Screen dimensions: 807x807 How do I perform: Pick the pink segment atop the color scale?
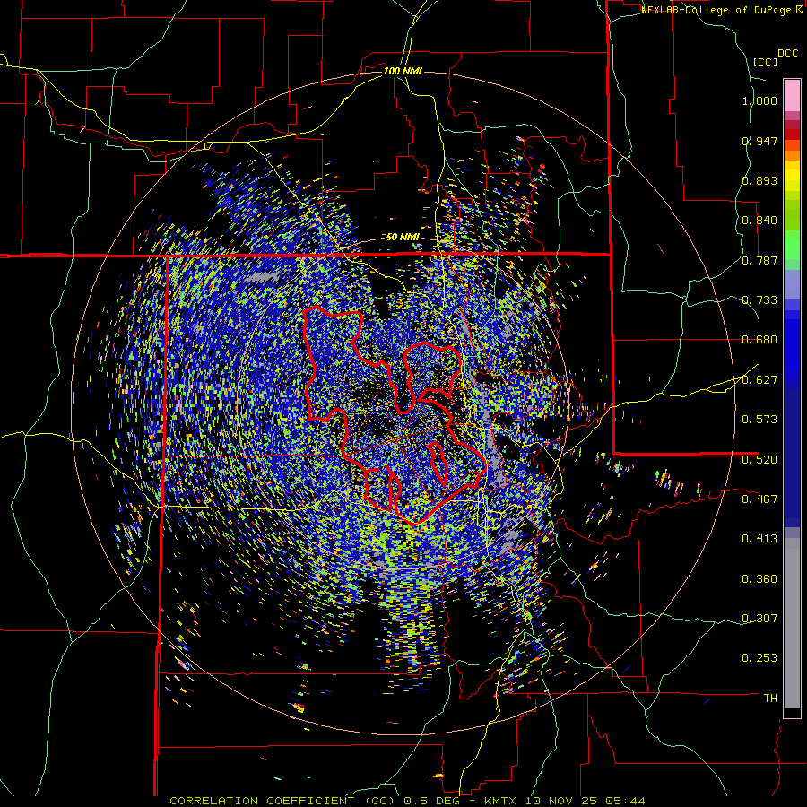click(792, 96)
